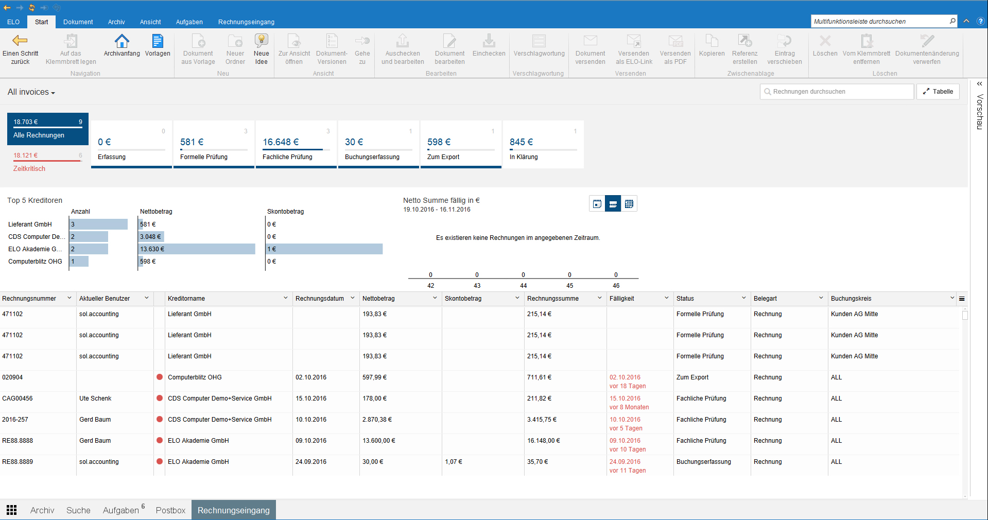Open the app grid launcher icon

coord(12,510)
